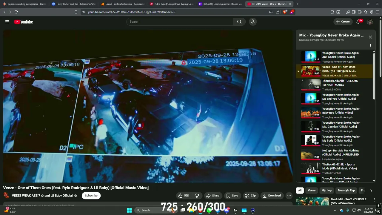
Task: Click the browser address bar URL
Action: coord(132,12)
